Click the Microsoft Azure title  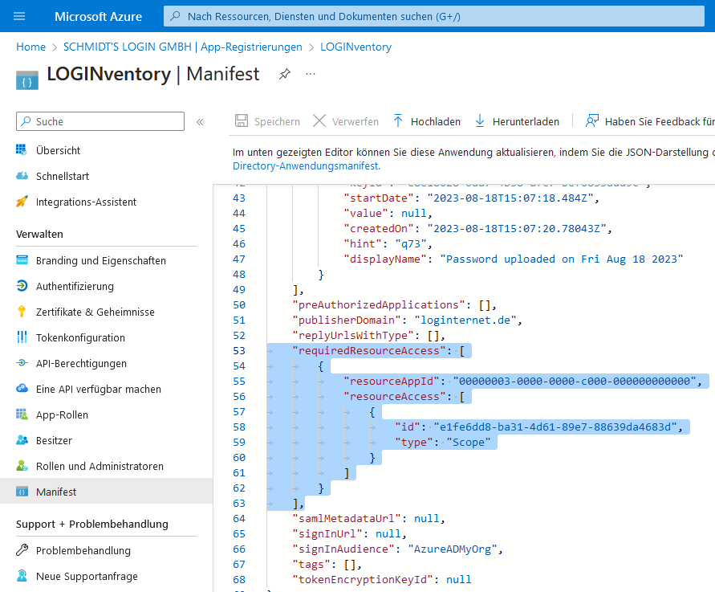(99, 17)
